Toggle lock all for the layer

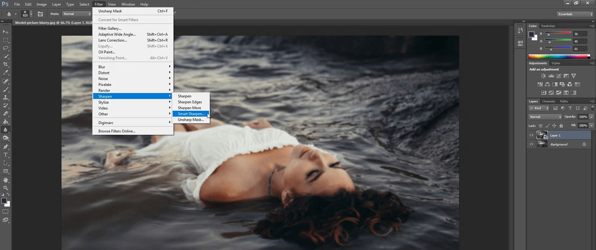[561, 126]
